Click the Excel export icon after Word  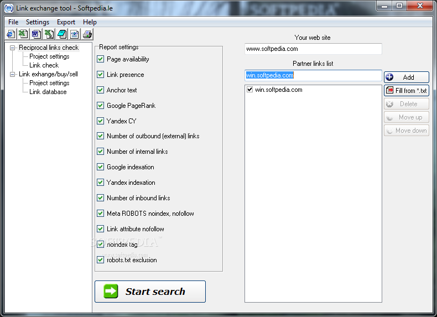pyautogui.click(x=49, y=34)
